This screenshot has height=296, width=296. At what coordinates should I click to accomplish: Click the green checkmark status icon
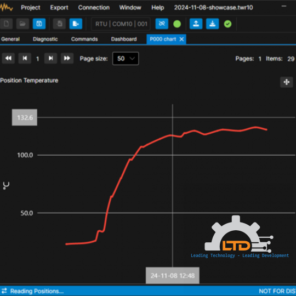click(x=227, y=24)
